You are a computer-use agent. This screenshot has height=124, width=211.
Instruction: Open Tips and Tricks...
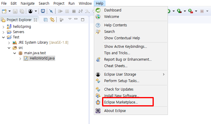(x=131, y=53)
